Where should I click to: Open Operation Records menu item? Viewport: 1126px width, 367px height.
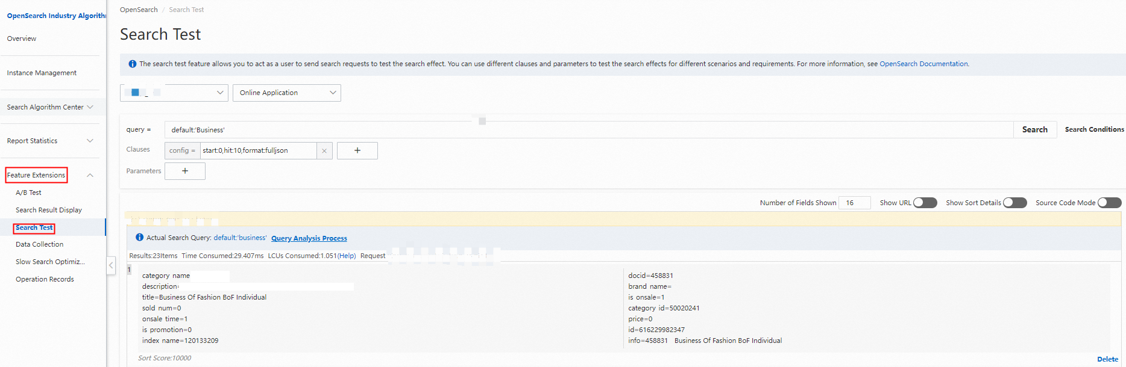pyautogui.click(x=45, y=279)
